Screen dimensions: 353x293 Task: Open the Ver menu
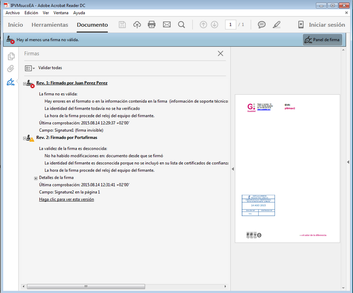point(46,13)
